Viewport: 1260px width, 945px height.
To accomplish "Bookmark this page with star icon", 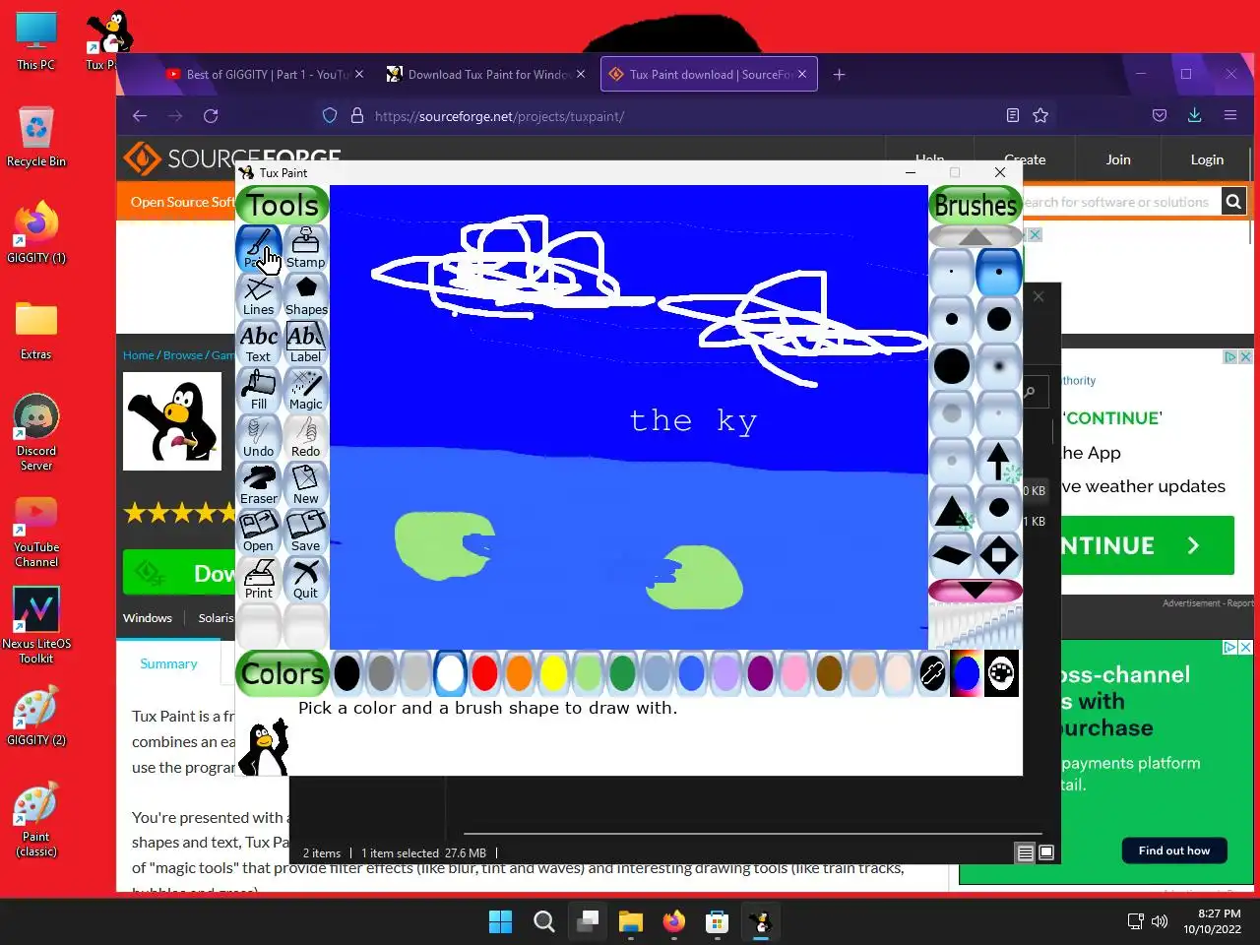I will coord(1040,116).
